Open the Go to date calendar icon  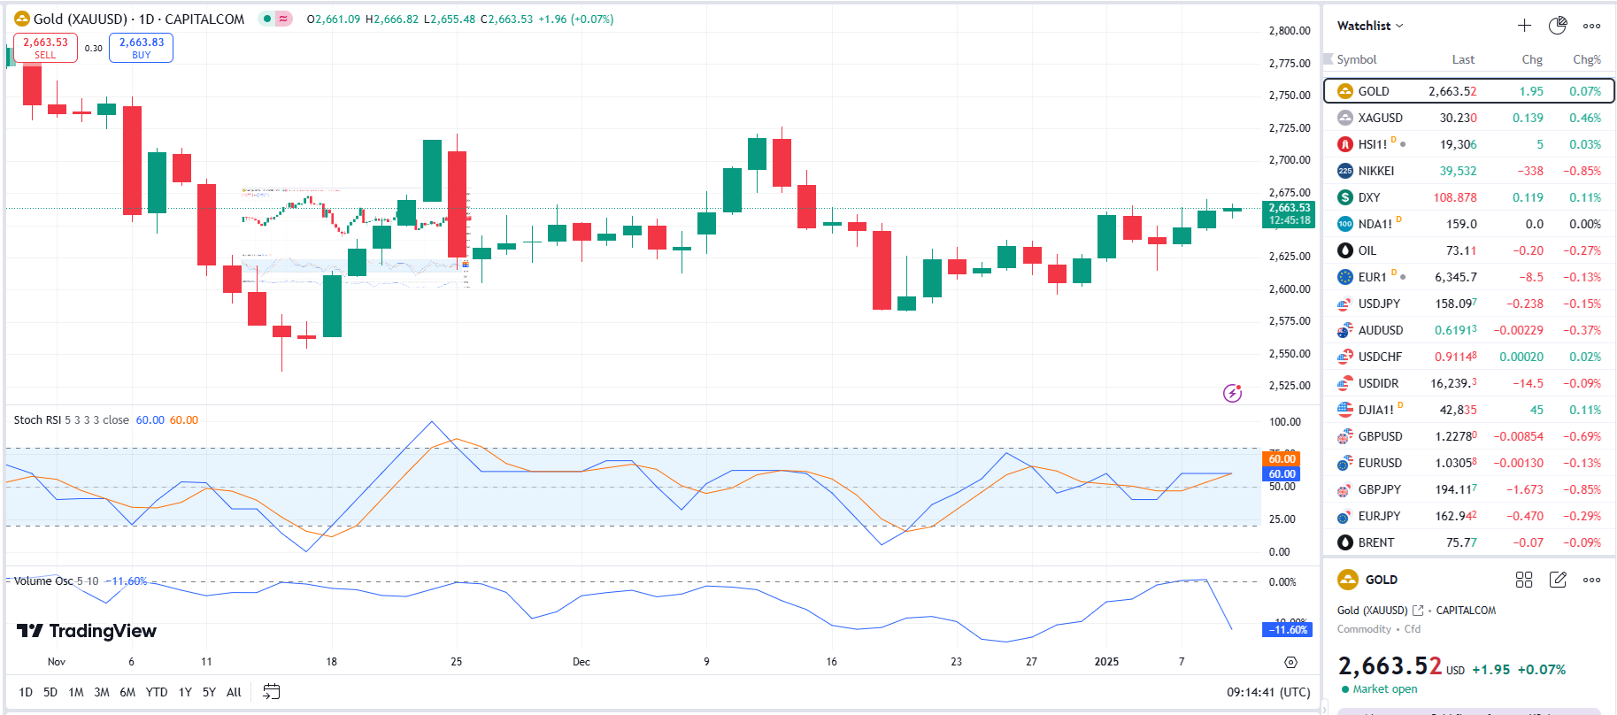[x=272, y=692]
